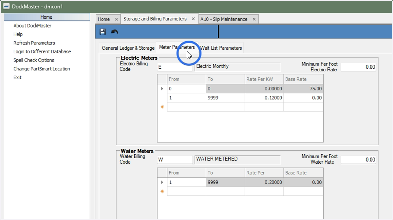This screenshot has height=220, width=393.
Task: Open General Ledger & Storage sub-tab
Action: click(128, 48)
